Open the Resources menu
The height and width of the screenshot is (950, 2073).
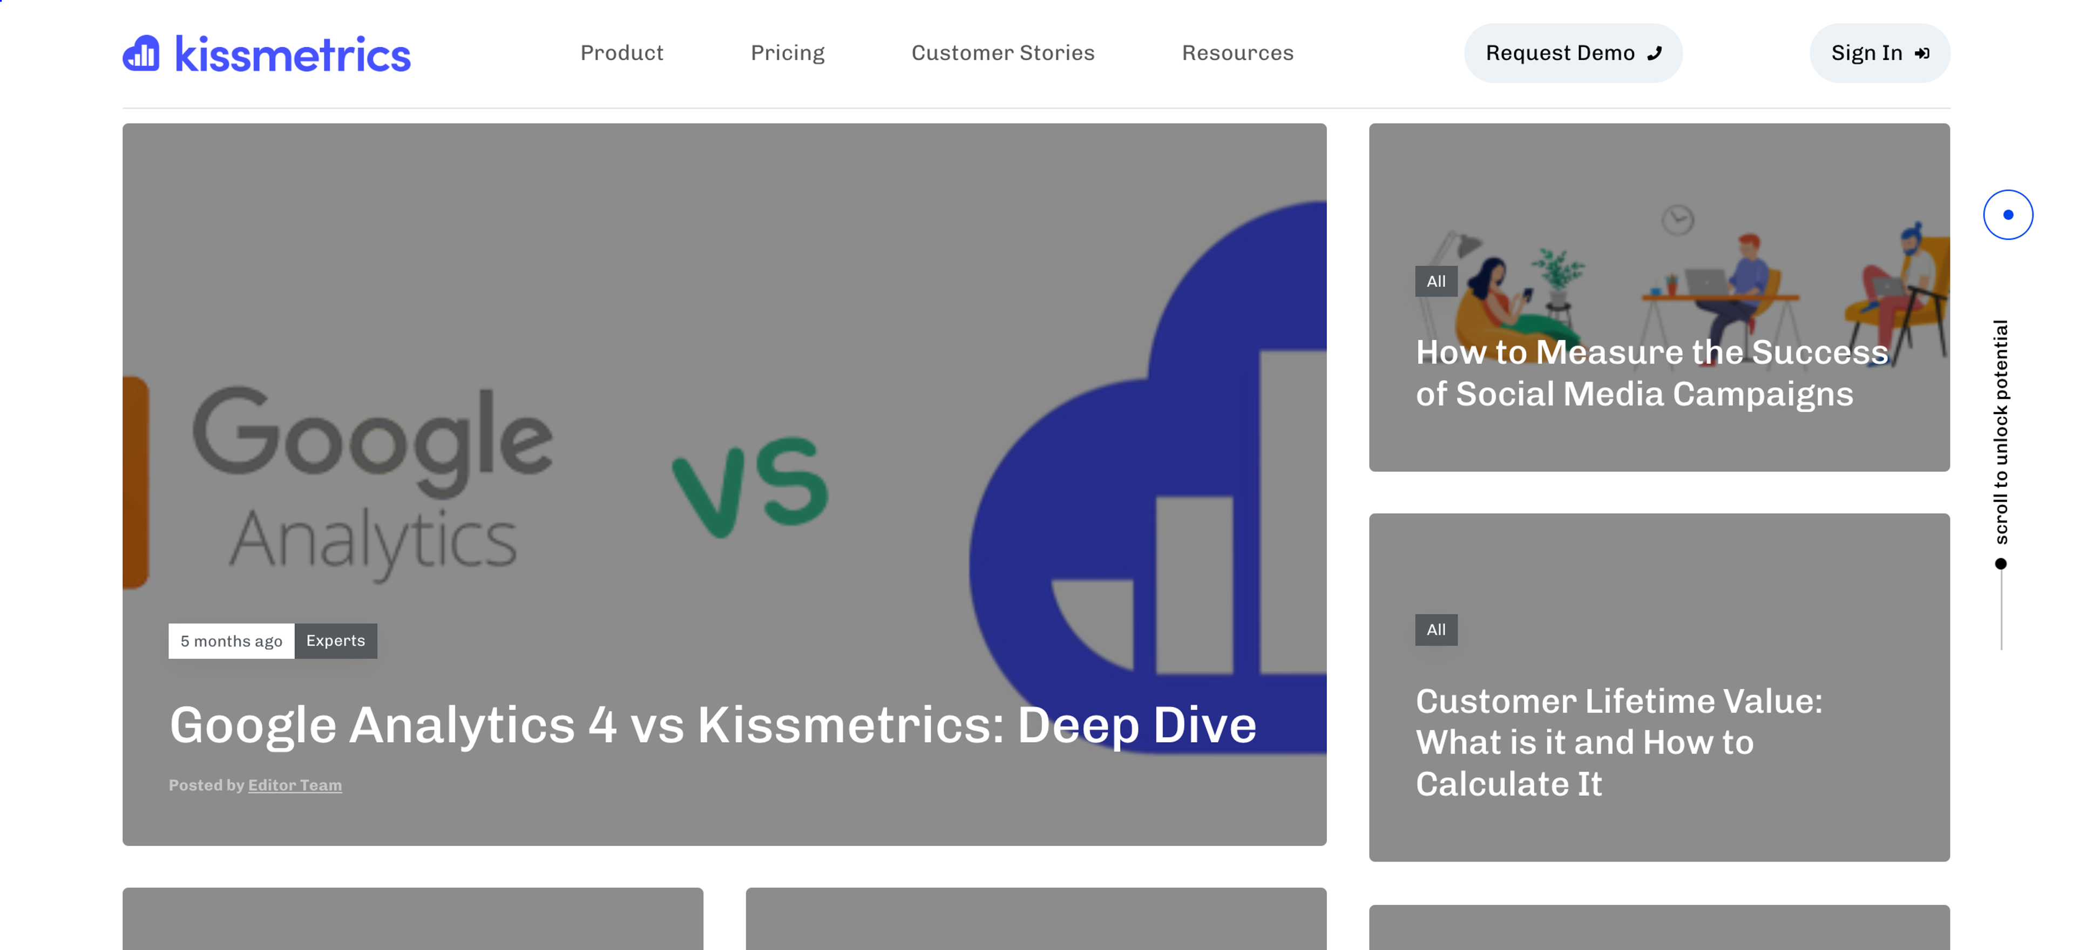point(1237,53)
